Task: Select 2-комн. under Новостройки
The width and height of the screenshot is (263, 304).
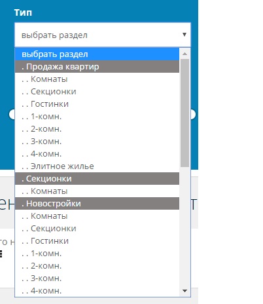Action: (97, 266)
